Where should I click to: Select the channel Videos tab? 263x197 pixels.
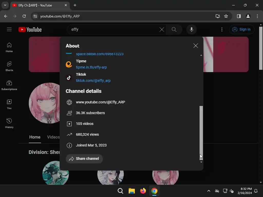pos(53,137)
